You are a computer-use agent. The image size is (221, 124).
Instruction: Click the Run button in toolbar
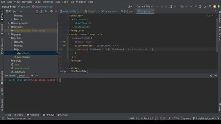click(x=157, y=7)
